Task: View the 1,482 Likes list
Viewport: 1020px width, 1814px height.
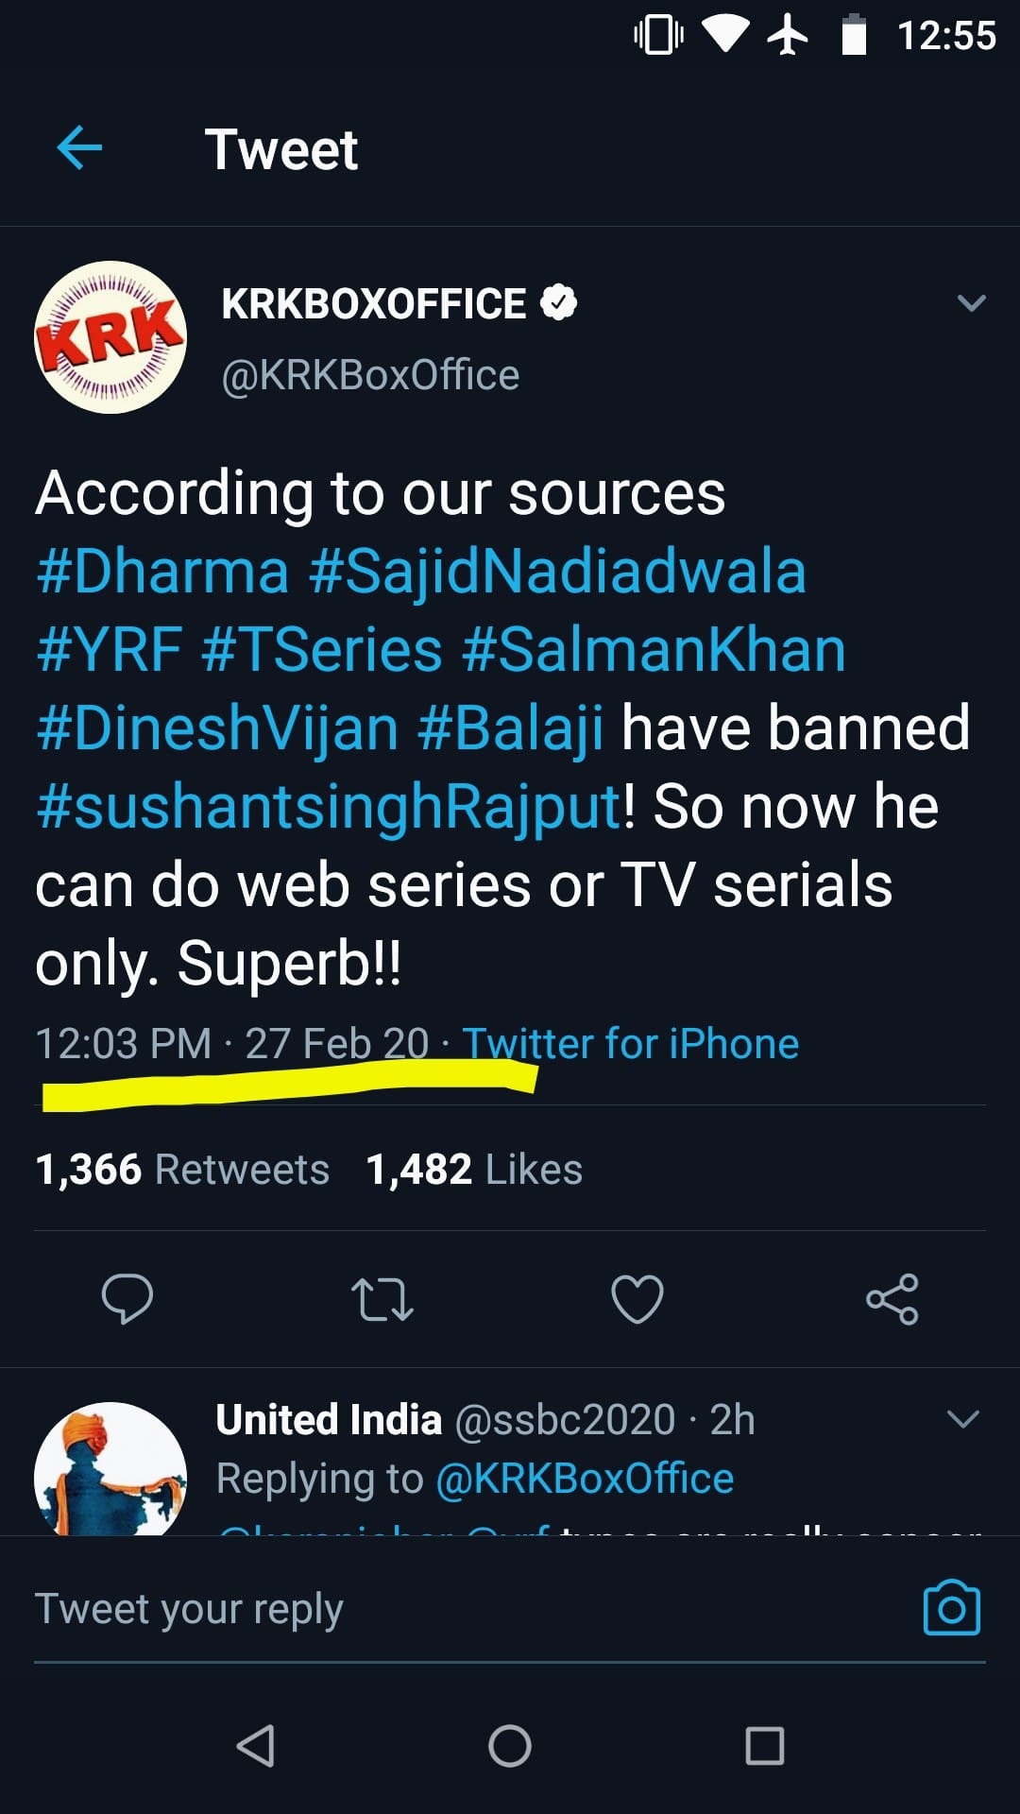Action: [474, 1170]
